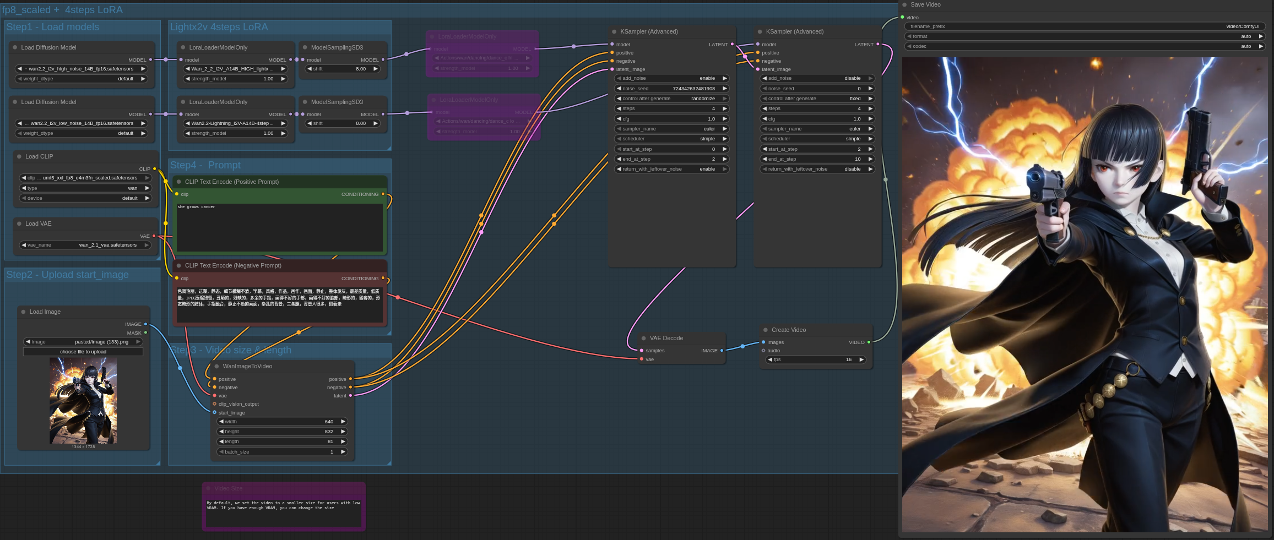Screen dimensions: 1274x540
Task: Open the image file dropdown in Load Image
Action: tap(83, 342)
